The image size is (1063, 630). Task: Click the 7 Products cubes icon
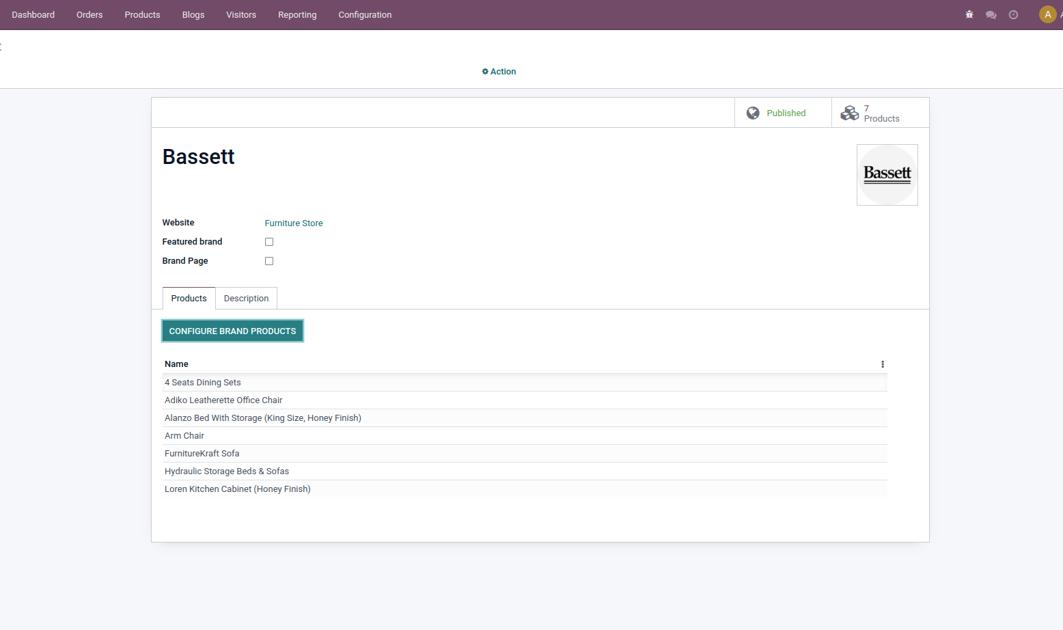(x=849, y=113)
